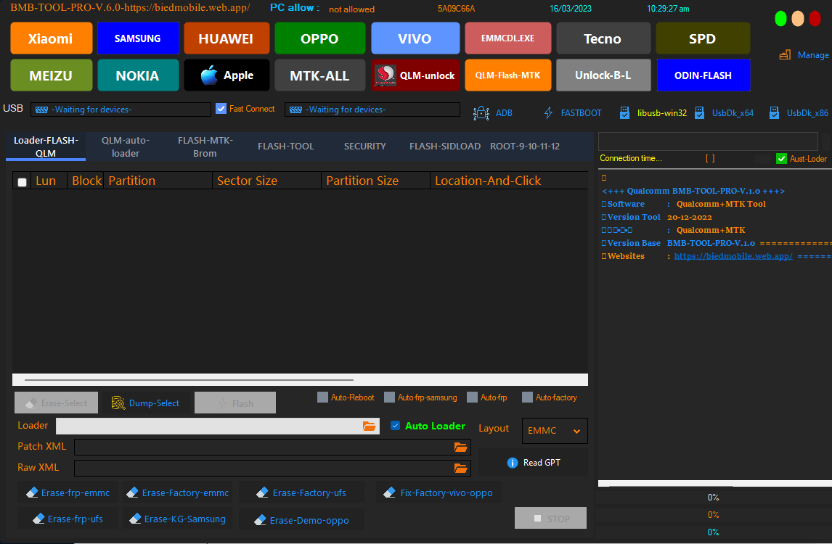Viewport: 832px width, 544px height.
Task: Click the bottom 0% progress bar
Action: [x=713, y=532]
